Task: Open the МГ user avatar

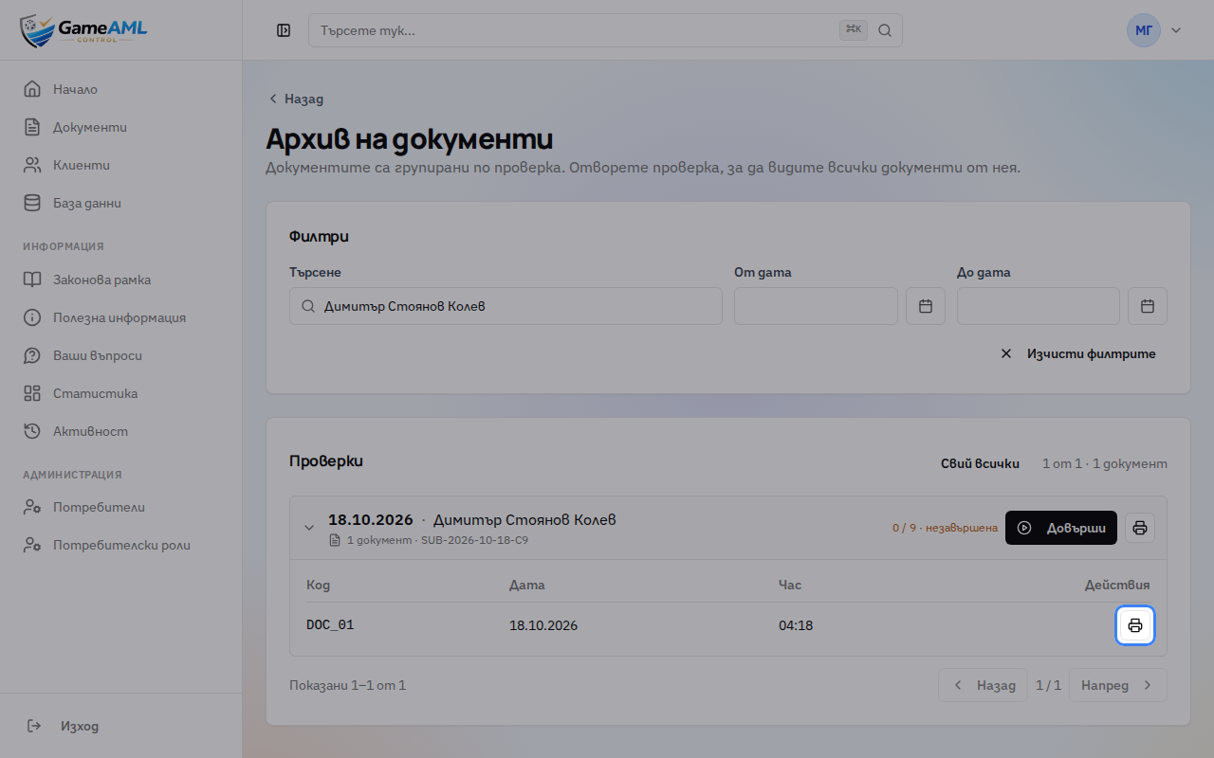Action: [x=1144, y=30]
